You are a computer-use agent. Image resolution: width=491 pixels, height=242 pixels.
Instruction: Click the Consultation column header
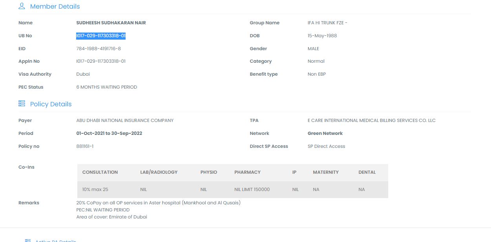[100, 172]
